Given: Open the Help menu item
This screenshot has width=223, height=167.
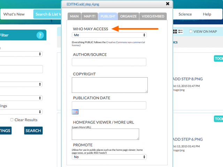Looking at the screenshot, I should tap(207, 14).
